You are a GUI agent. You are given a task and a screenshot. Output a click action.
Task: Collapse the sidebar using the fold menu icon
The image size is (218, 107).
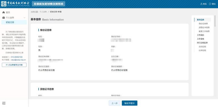tap(4, 103)
